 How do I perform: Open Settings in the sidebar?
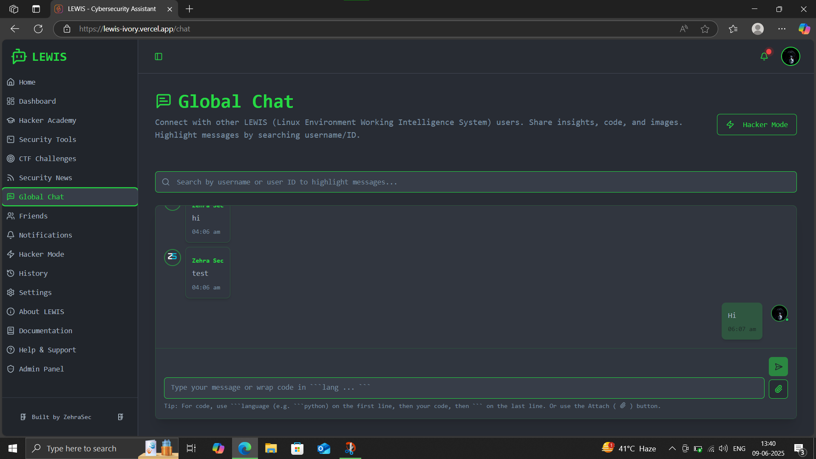(x=35, y=292)
